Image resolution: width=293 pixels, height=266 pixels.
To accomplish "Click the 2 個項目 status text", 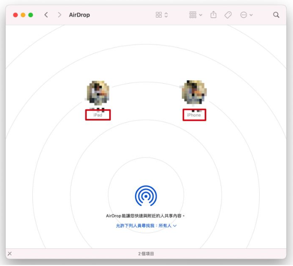I will coord(146,254).
